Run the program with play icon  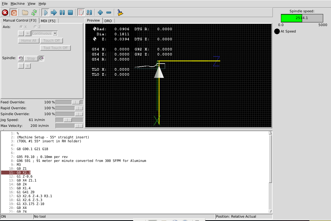point(45,13)
